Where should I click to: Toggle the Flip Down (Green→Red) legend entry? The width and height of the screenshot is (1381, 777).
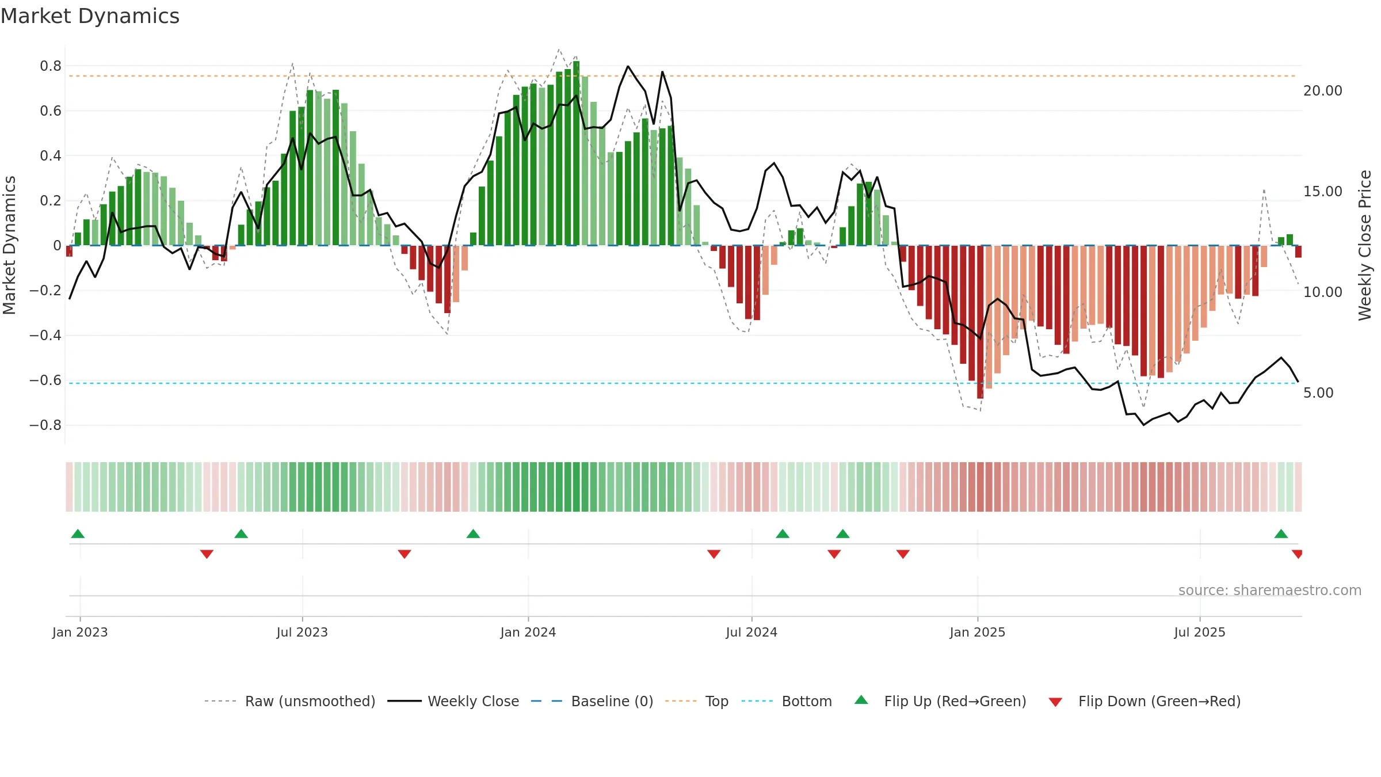[x=1145, y=701]
